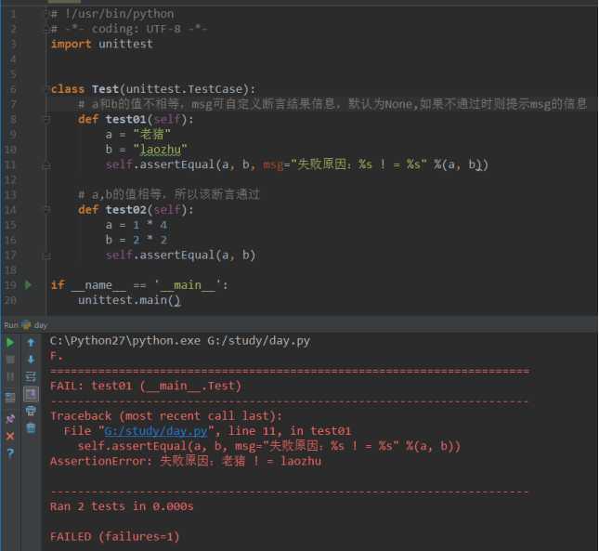Collapse test02 method with its fold marker
Viewport: 599px width, 551px height.
(47, 209)
